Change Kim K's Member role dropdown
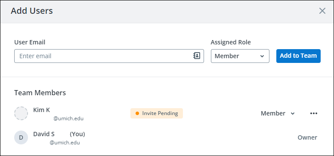This screenshot has width=334, height=156. click(x=278, y=113)
